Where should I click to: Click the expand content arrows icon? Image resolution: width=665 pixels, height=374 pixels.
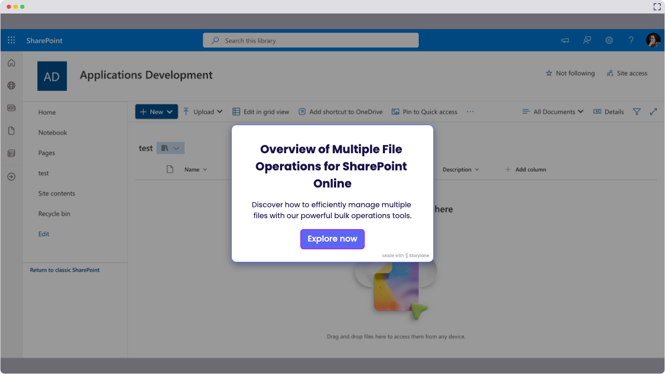(x=654, y=112)
